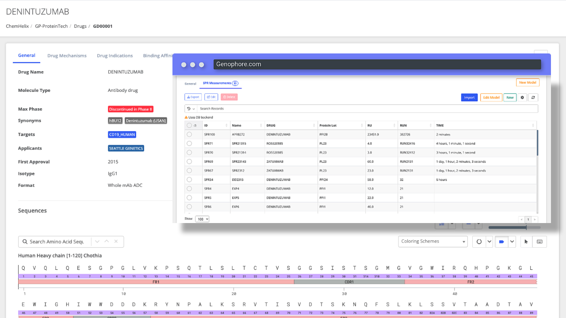Click the Edit Model button

[x=491, y=98]
